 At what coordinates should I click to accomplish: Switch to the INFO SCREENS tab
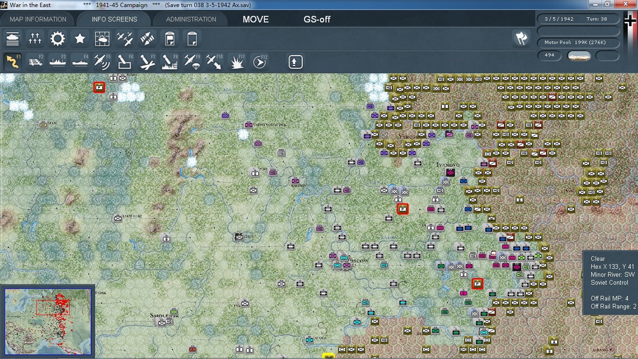tap(114, 19)
